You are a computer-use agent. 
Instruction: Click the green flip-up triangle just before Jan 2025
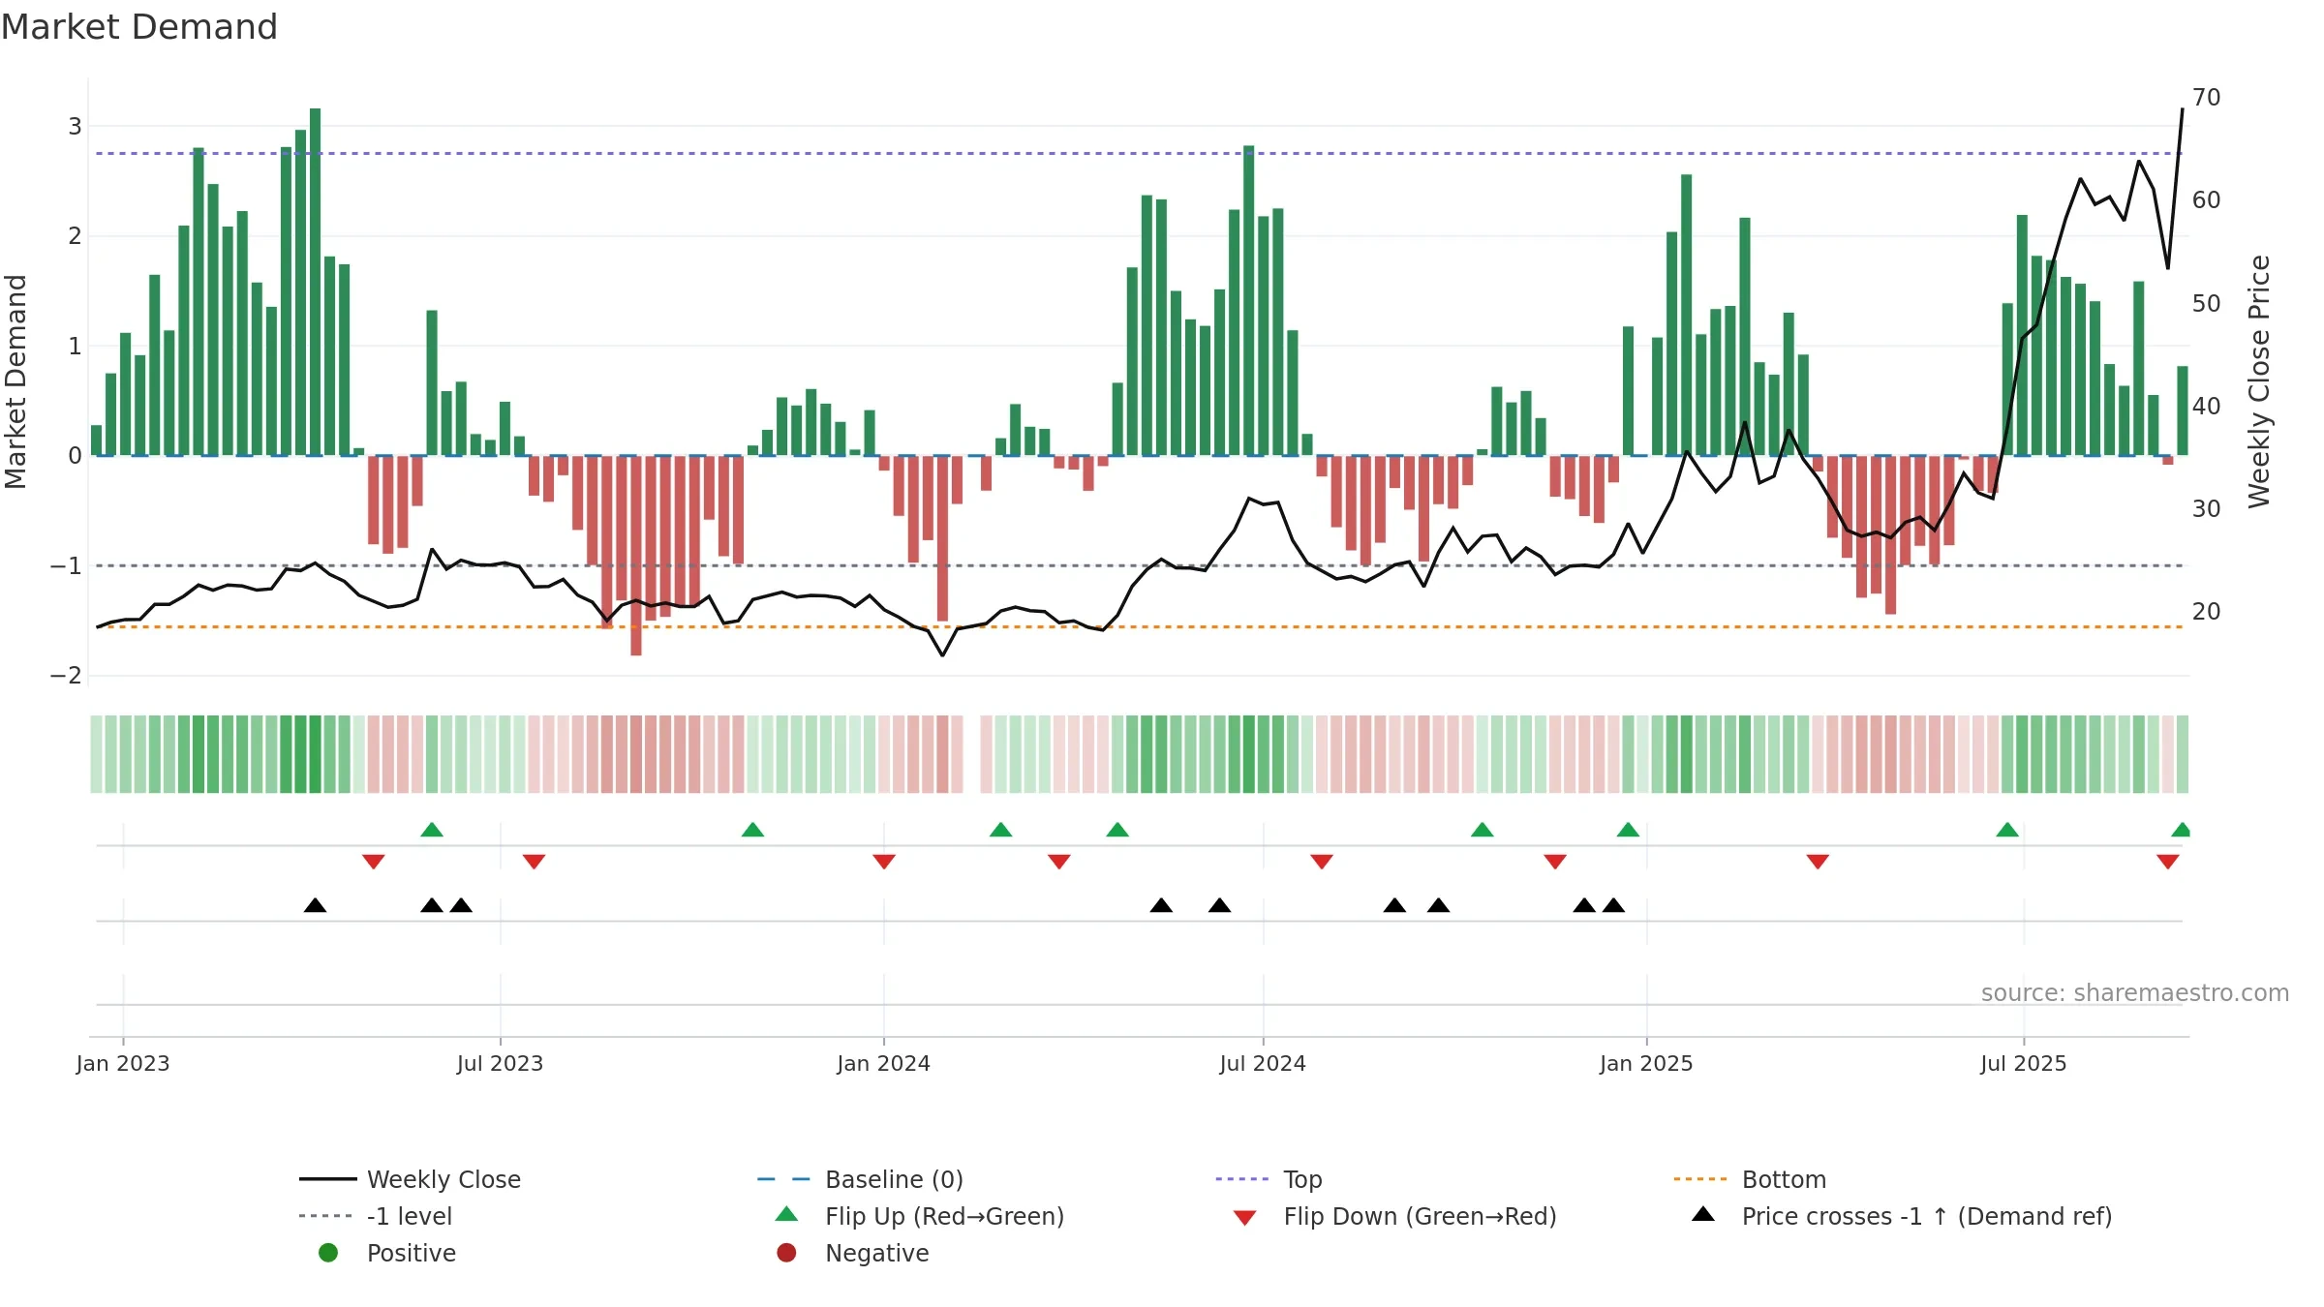click(x=1628, y=830)
